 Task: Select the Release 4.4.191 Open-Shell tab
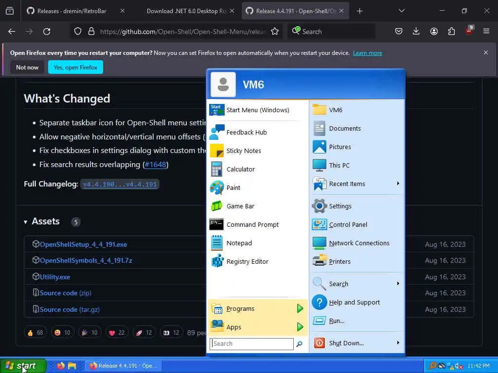pos(291,11)
